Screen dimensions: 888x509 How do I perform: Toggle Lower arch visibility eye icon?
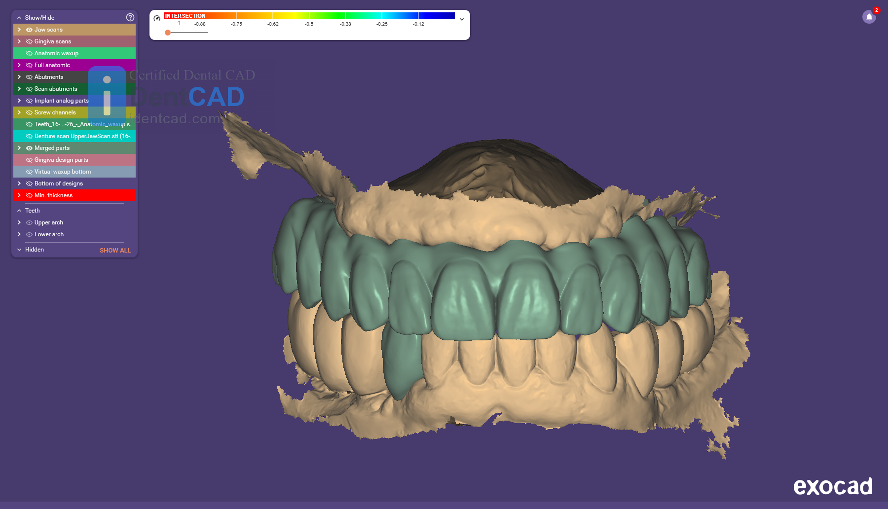pyautogui.click(x=29, y=234)
